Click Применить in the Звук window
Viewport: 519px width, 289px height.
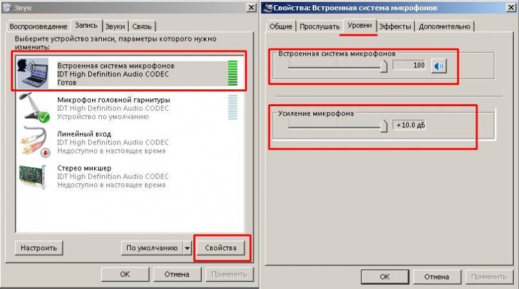click(x=229, y=275)
